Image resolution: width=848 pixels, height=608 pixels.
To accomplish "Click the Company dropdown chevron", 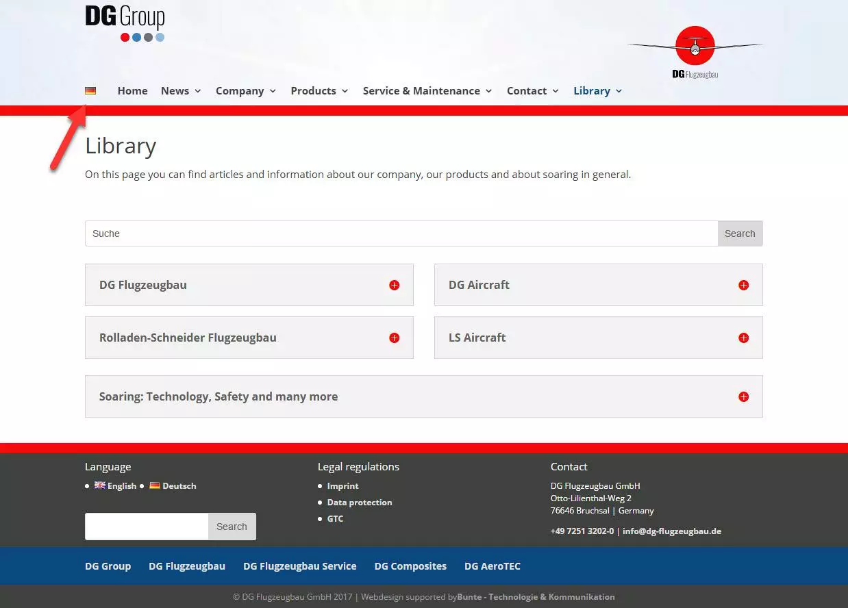I will click(273, 91).
